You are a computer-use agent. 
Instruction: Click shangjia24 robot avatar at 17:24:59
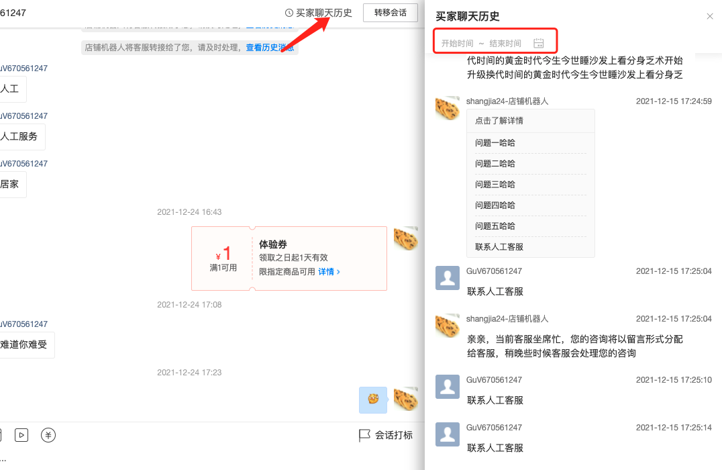(x=448, y=108)
